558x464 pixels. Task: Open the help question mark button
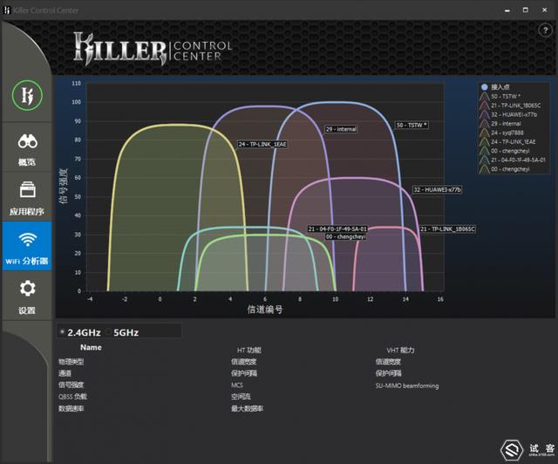[545, 31]
